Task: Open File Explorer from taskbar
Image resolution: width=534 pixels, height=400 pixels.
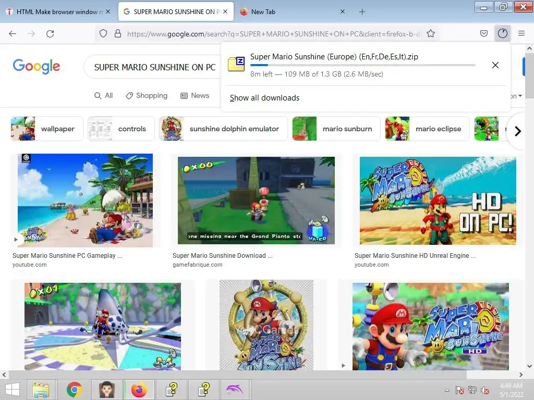Action: pos(41,390)
